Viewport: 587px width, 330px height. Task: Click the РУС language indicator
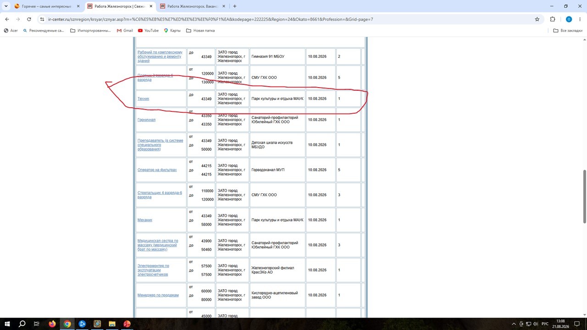(x=545, y=324)
